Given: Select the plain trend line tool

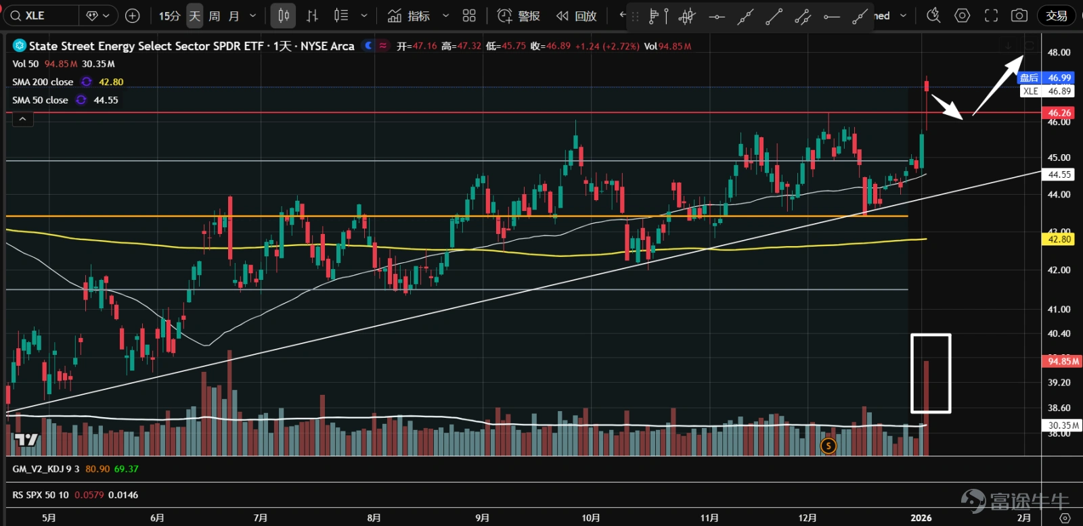Looking at the screenshot, I should (774, 16).
